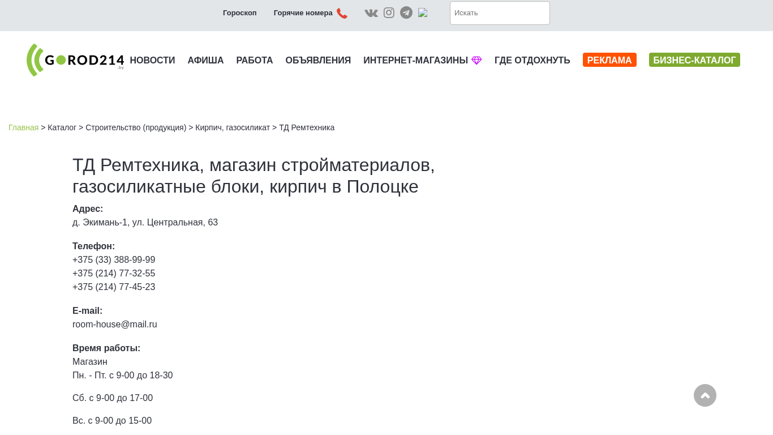Click the broken image icon after Telegram
Viewport: 773px width, 435px height.
[423, 12]
